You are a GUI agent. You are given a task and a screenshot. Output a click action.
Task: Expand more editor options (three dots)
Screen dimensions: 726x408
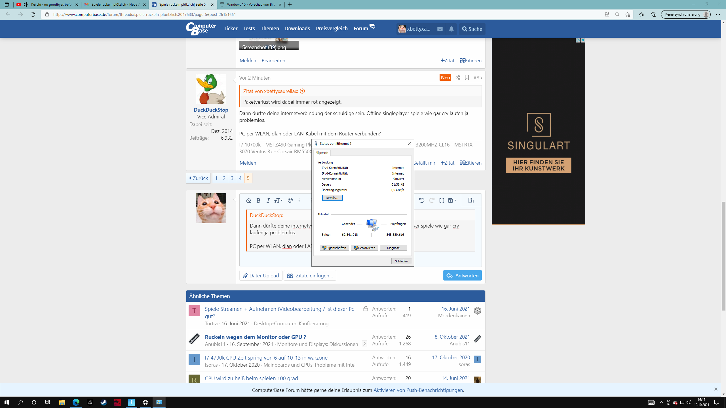[299, 200]
